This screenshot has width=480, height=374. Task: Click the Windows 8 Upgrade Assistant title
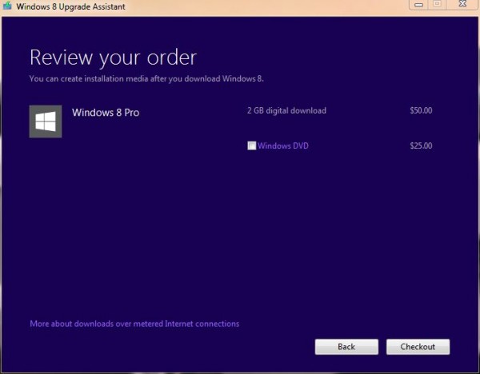click(x=70, y=6)
